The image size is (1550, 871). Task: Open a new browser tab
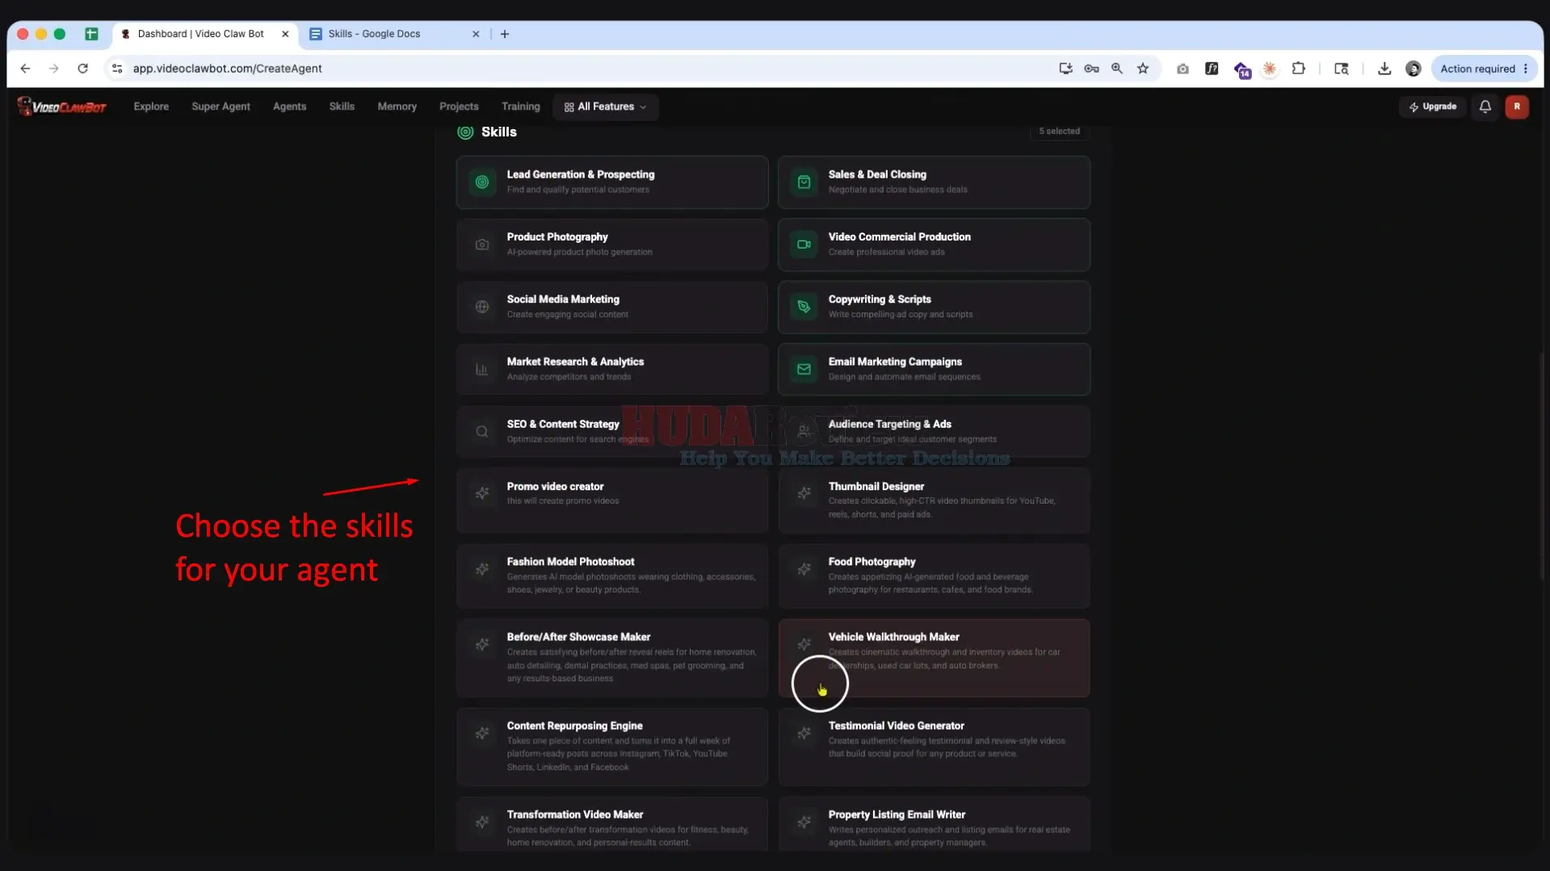pos(505,34)
